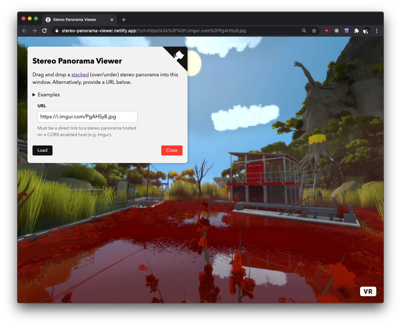Reload the current page
This screenshot has width=401, height=326.
(44, 31)
